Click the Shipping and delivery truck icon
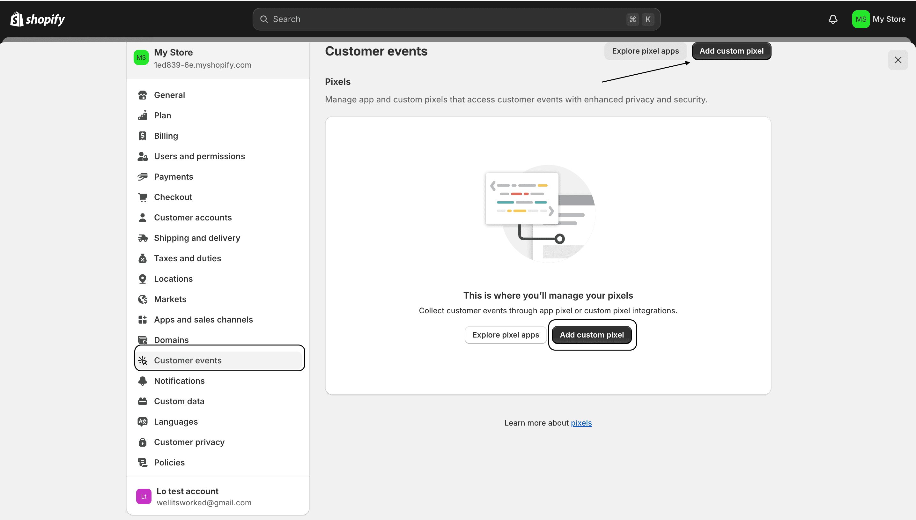 [143, 238]
